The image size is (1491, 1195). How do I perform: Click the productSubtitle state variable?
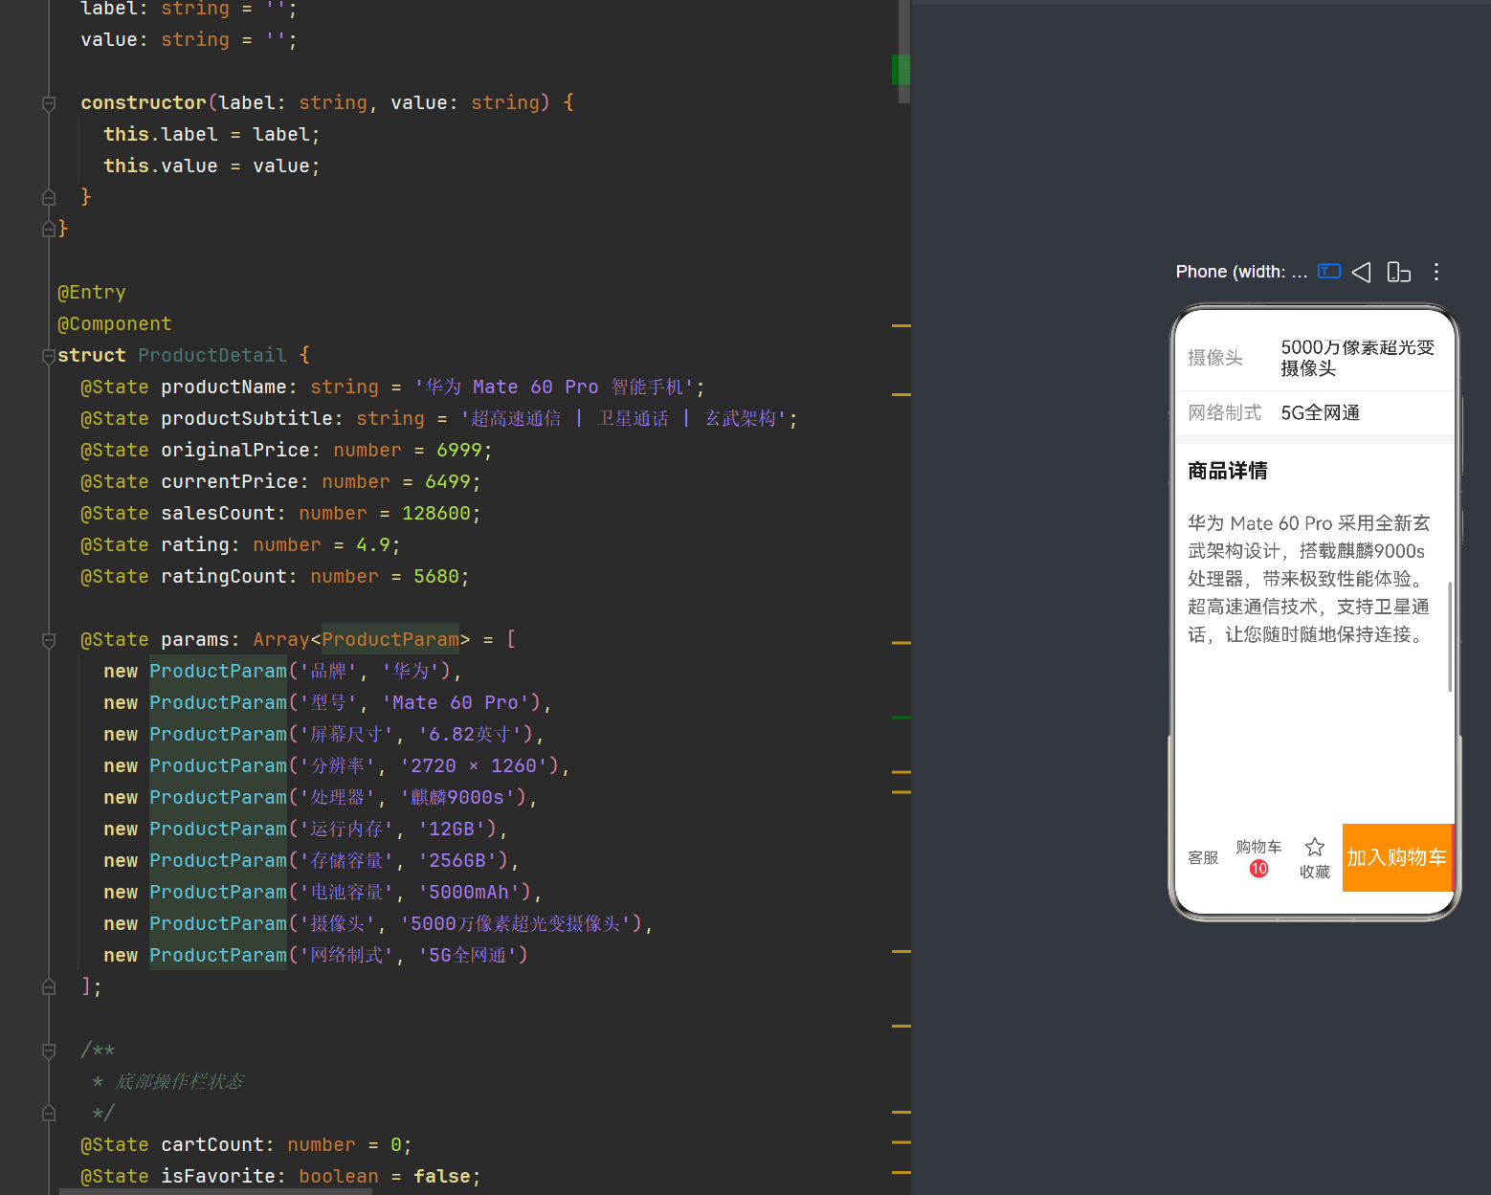[247, 419]
